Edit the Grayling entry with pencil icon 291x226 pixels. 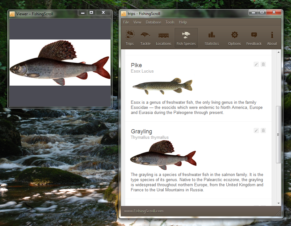click(x=256, y=131)
